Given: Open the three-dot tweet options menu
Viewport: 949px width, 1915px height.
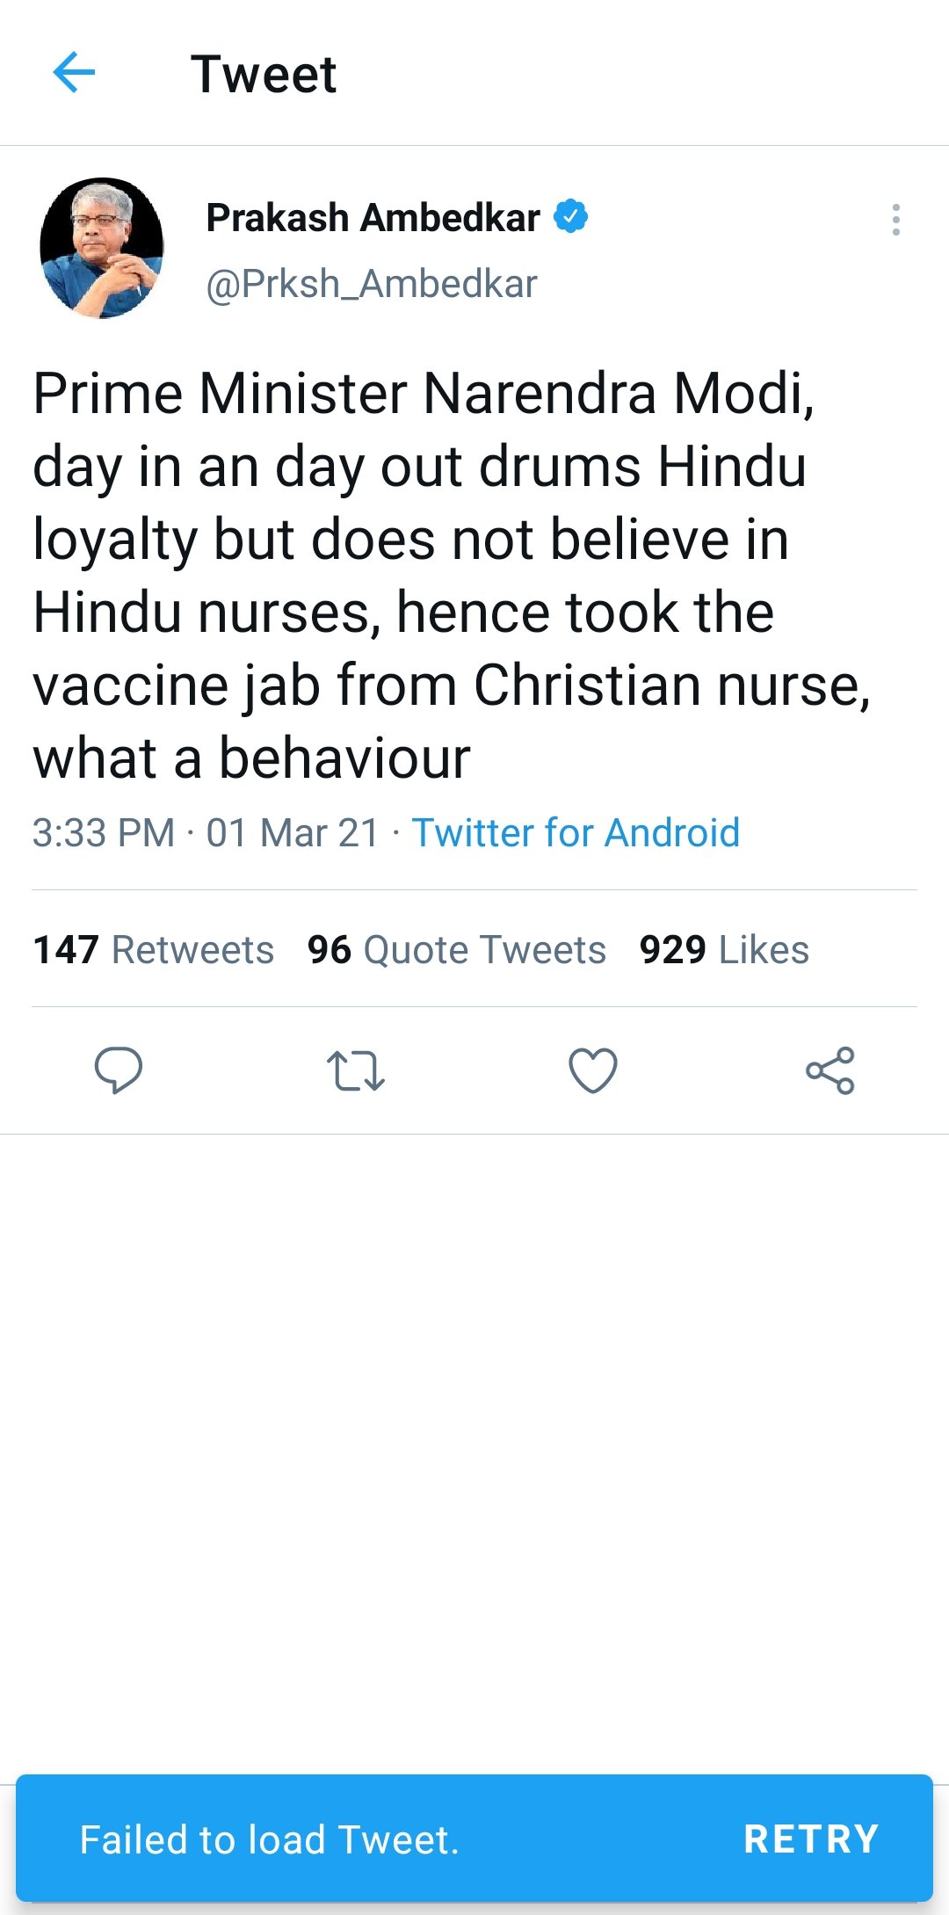Looking at the screenshot, I should 895,220.
